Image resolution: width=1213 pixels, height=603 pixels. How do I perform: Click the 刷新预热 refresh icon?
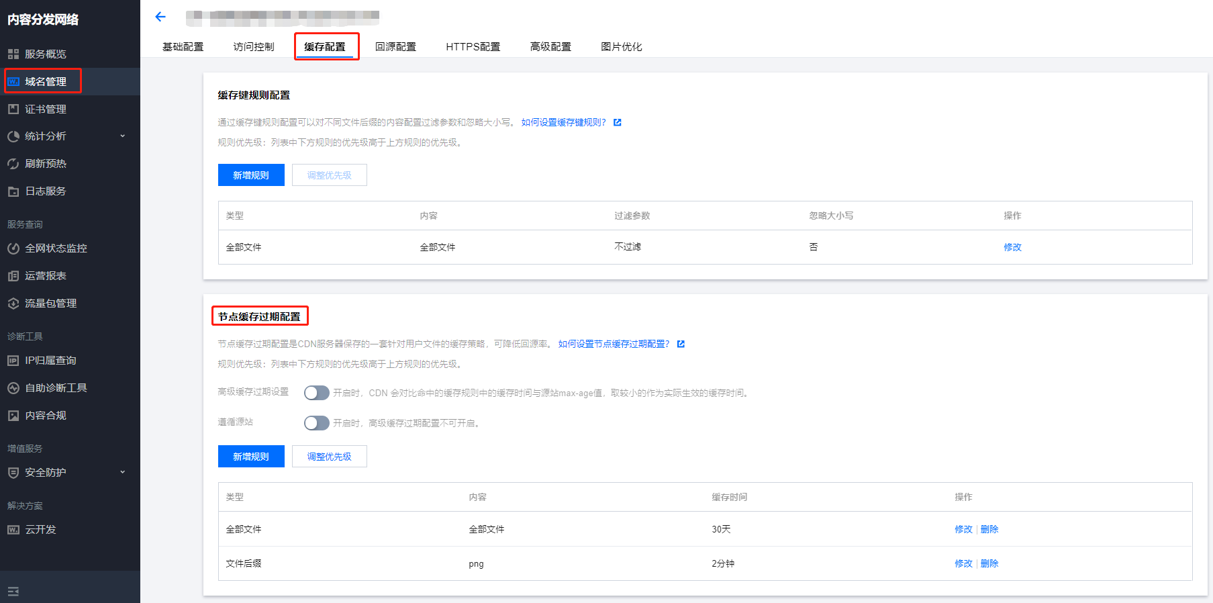(13, 164)
